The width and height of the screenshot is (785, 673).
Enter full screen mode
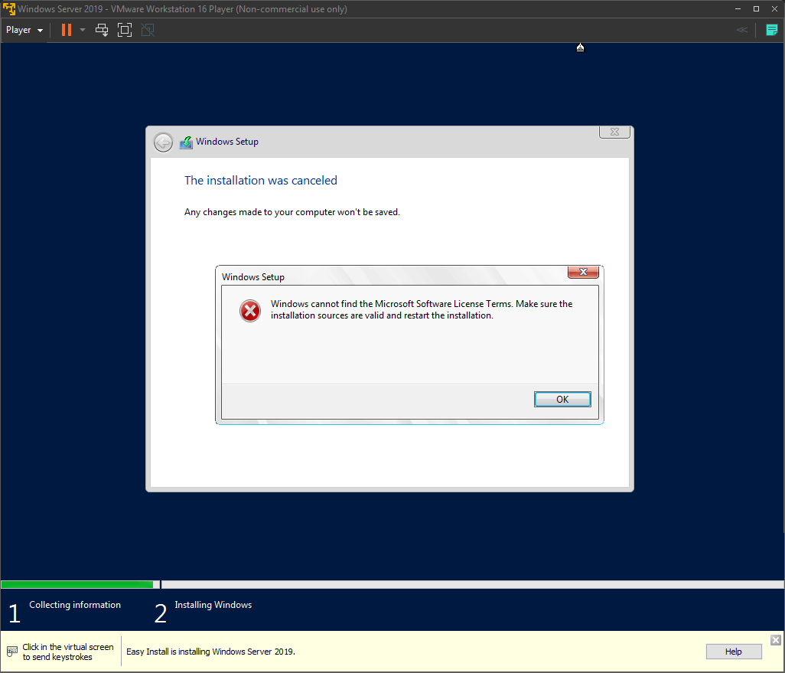pyautogui.click(x=125, y=30)
